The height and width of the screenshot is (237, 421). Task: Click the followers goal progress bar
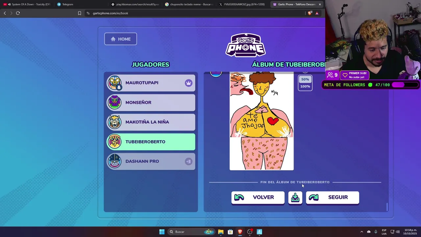click(405, 85)
